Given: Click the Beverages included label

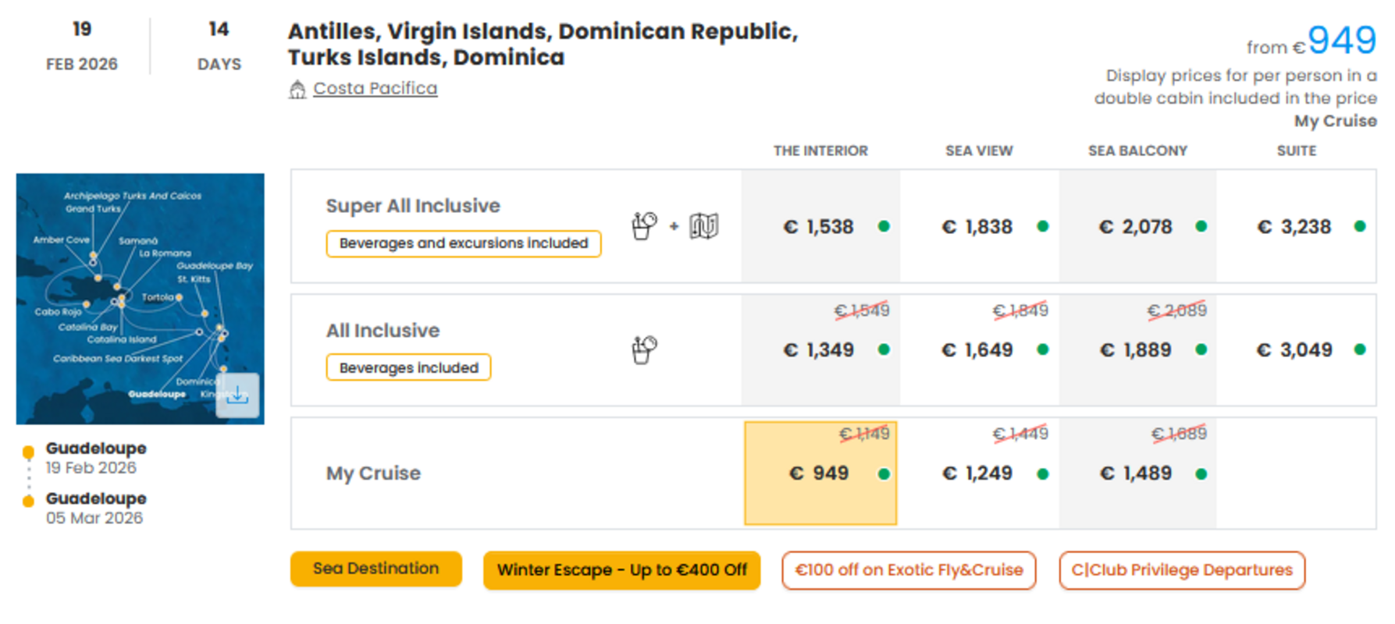Looking at the screenshot, I should pos(408,367).
